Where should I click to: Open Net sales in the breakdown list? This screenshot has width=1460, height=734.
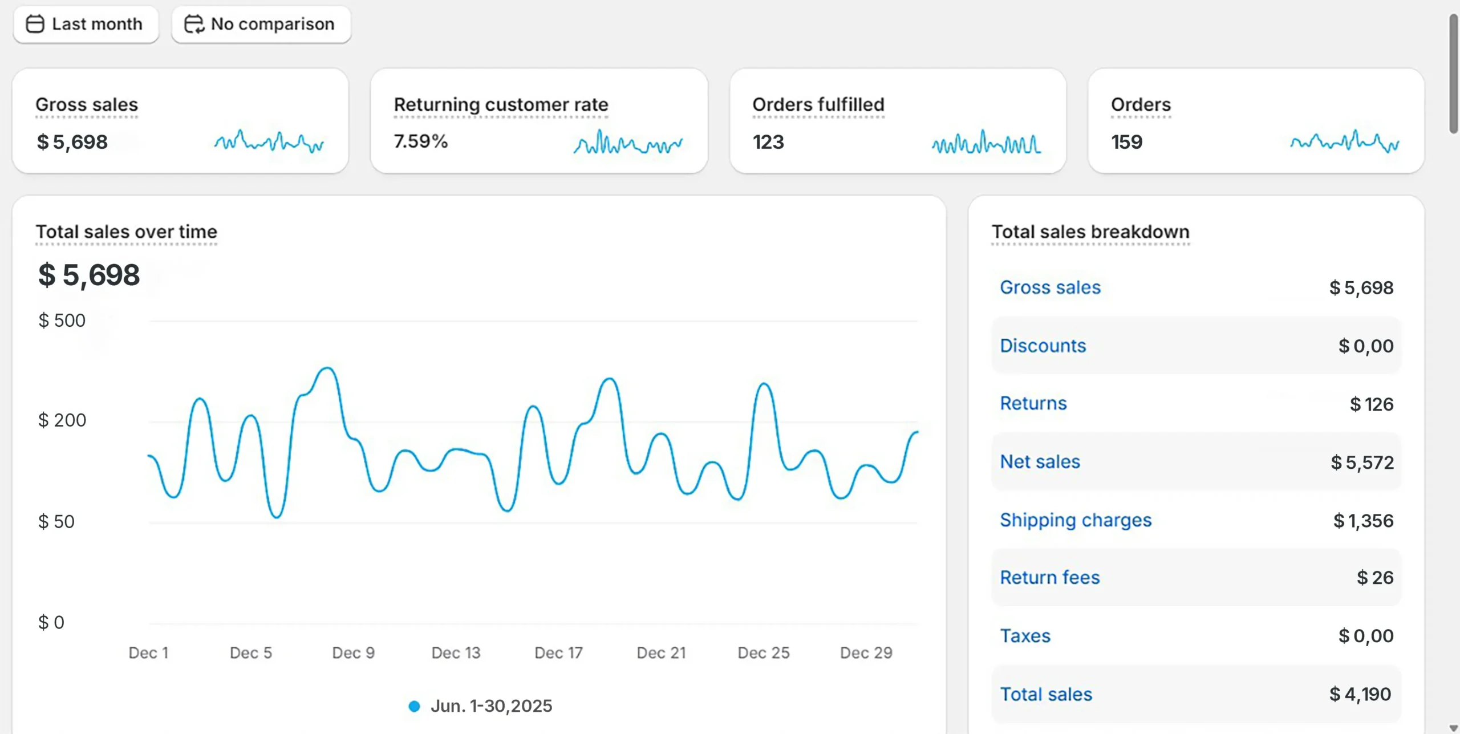point(1040,461)
